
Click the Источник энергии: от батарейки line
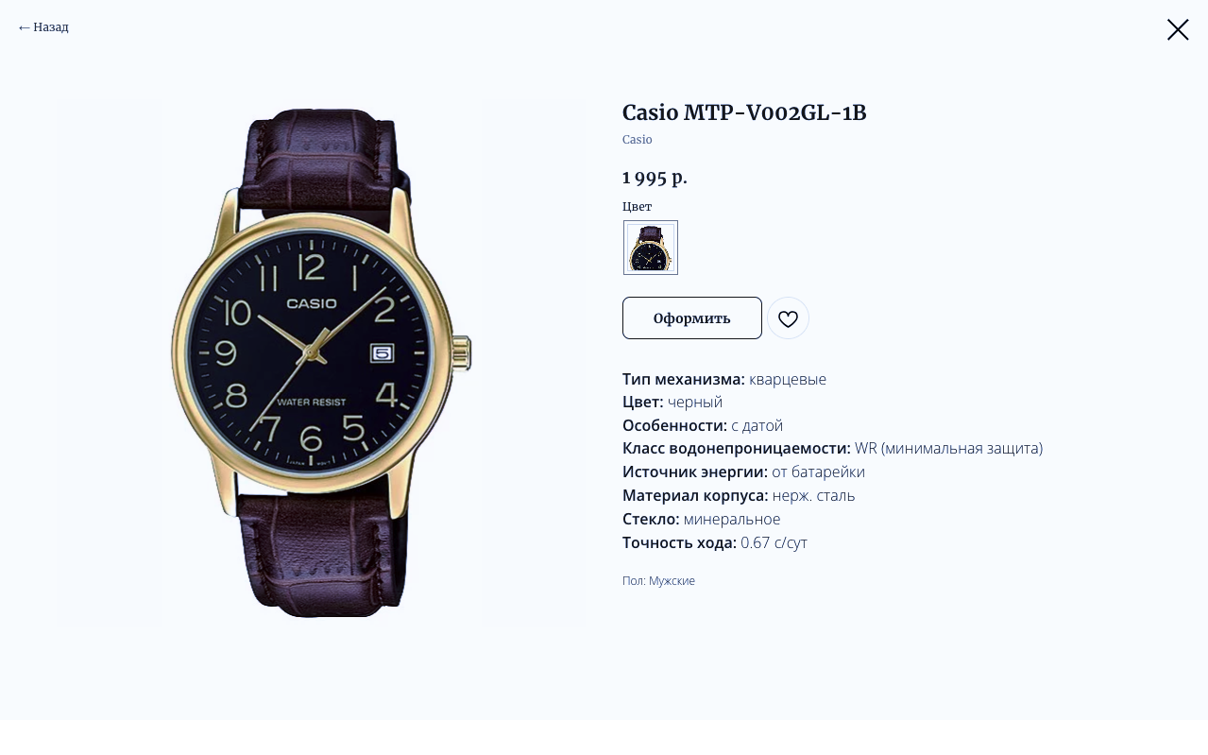pyautogui.click(x=743, y=472)
